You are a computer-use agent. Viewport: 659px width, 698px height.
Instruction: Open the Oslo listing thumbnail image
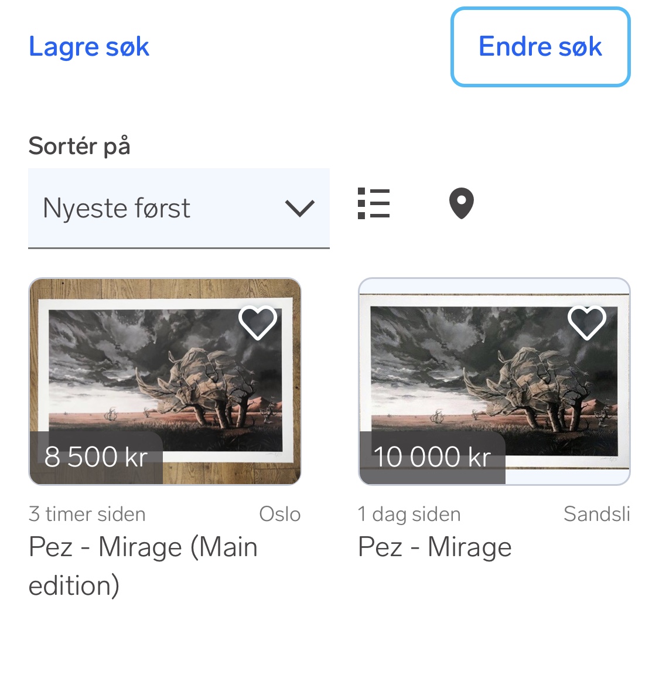pos(165,381)
